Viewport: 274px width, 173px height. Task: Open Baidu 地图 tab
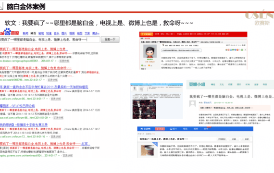(x=80, y=33)
